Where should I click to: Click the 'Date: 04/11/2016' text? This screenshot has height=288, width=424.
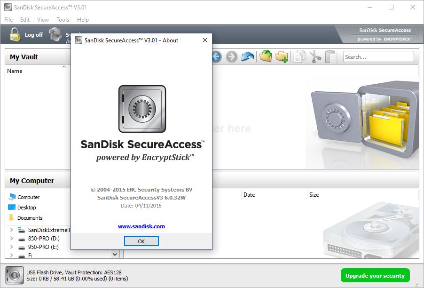141,206
